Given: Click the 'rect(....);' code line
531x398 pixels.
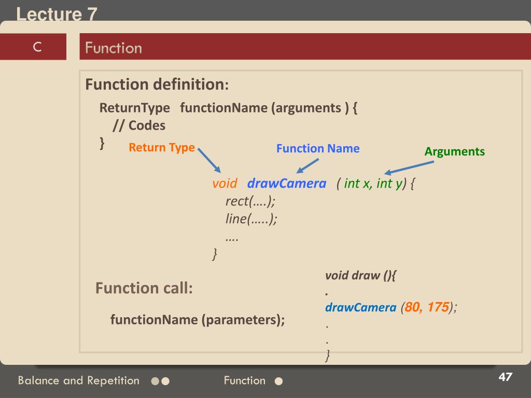Looking at the screenshot, I should coord(250,202).
